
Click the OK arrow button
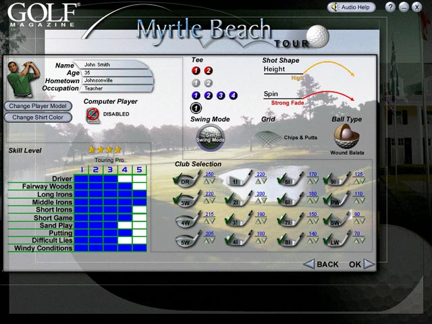[362, 264]
